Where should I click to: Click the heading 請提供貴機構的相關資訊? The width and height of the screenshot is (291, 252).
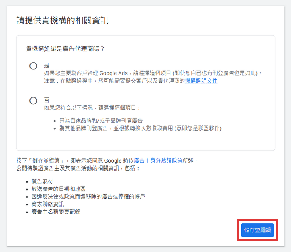63,20
